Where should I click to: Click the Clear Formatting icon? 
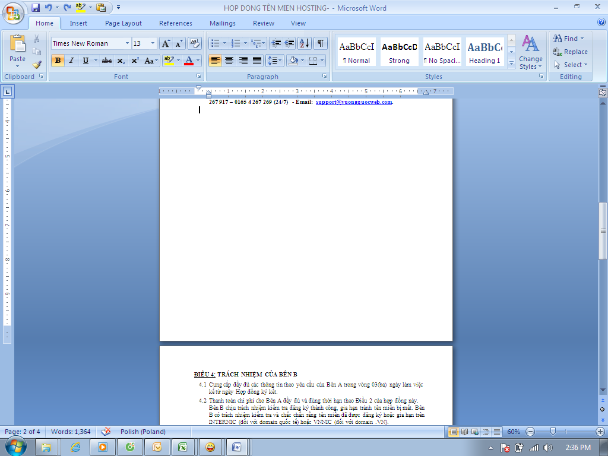click(194, 43)
